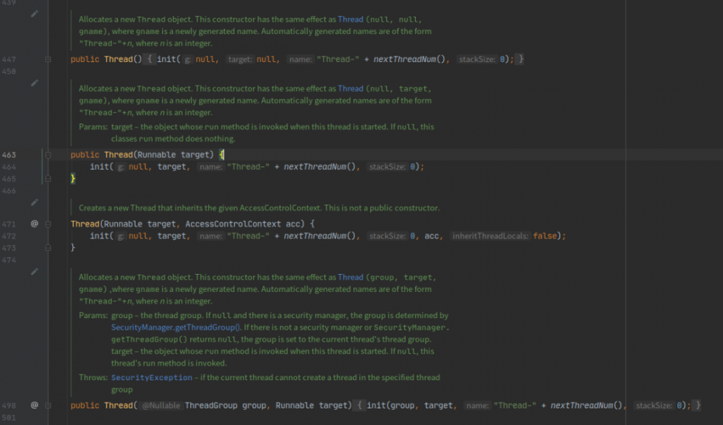Click the Thread link in the first doc comment
This screenshot has height=425, width=723.
[x=351, y=20]
